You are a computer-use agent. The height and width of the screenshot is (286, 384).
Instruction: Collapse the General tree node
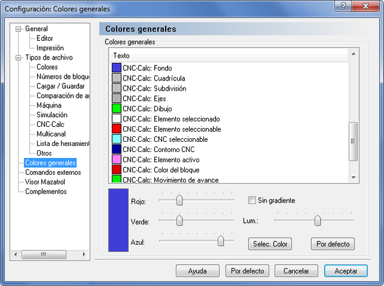18,29
